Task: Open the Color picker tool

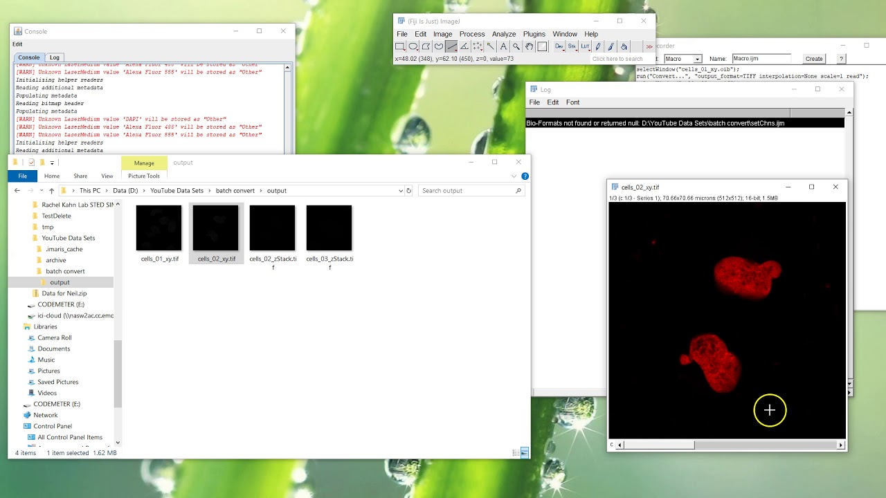Action: click(542, 46)
